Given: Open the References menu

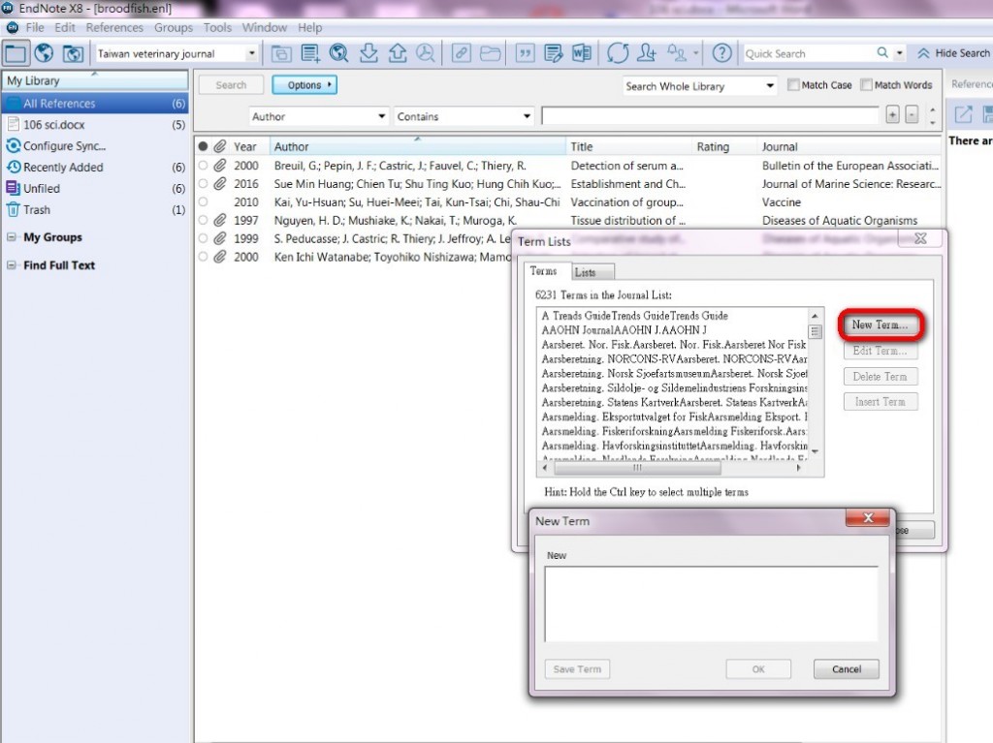Looking at the screenshot, I should point(114,28).
